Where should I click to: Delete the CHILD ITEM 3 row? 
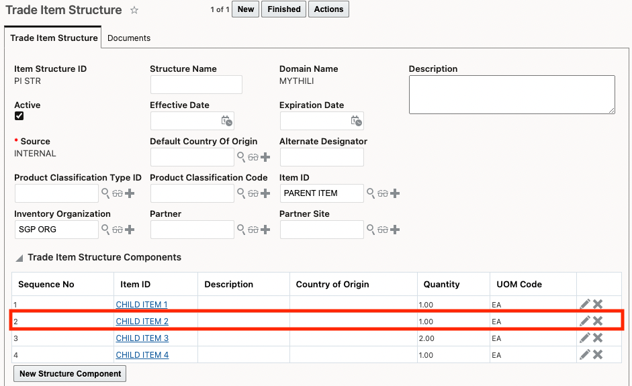click(x=598, y=338)
